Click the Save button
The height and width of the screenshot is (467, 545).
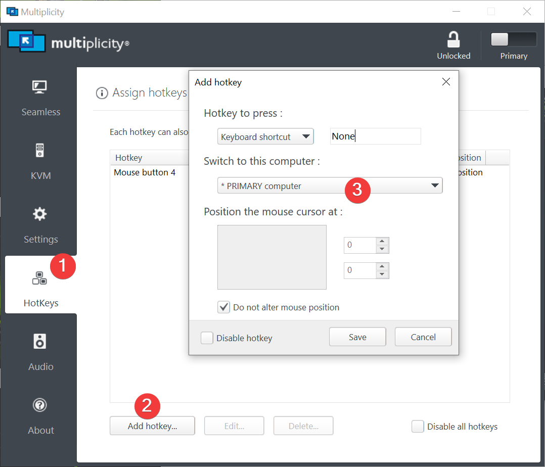click(x=357, y=337)
